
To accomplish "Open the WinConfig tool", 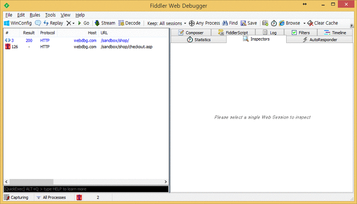I will (x=18, y=23).
